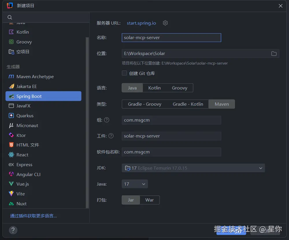
Task: Select War packaging option
Action: pos(149,200)
